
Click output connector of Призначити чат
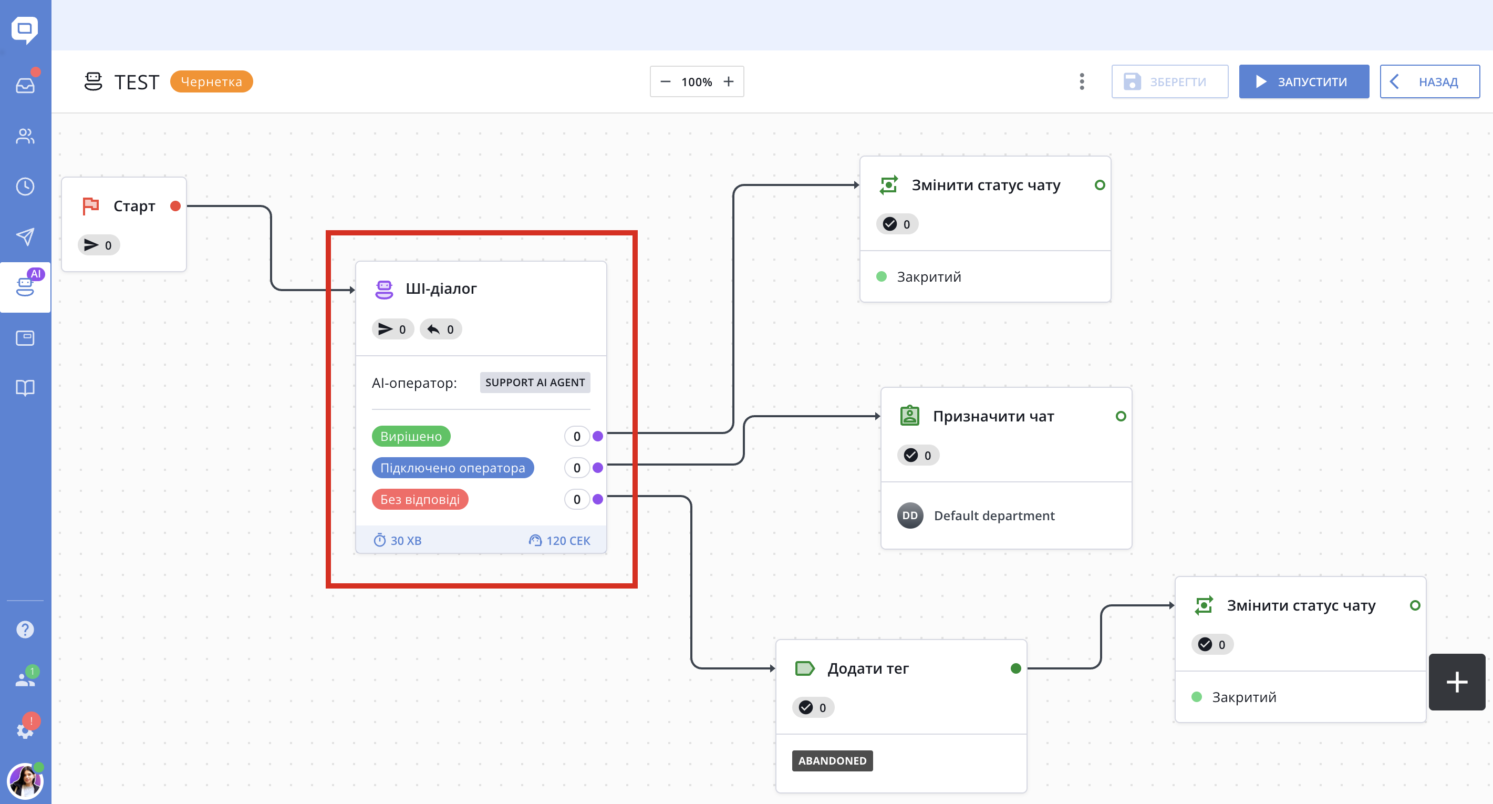[1121, 416]
